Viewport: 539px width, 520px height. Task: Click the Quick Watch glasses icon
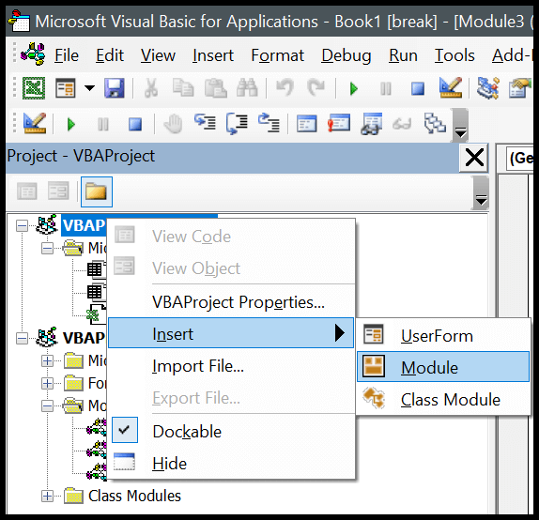402,124
